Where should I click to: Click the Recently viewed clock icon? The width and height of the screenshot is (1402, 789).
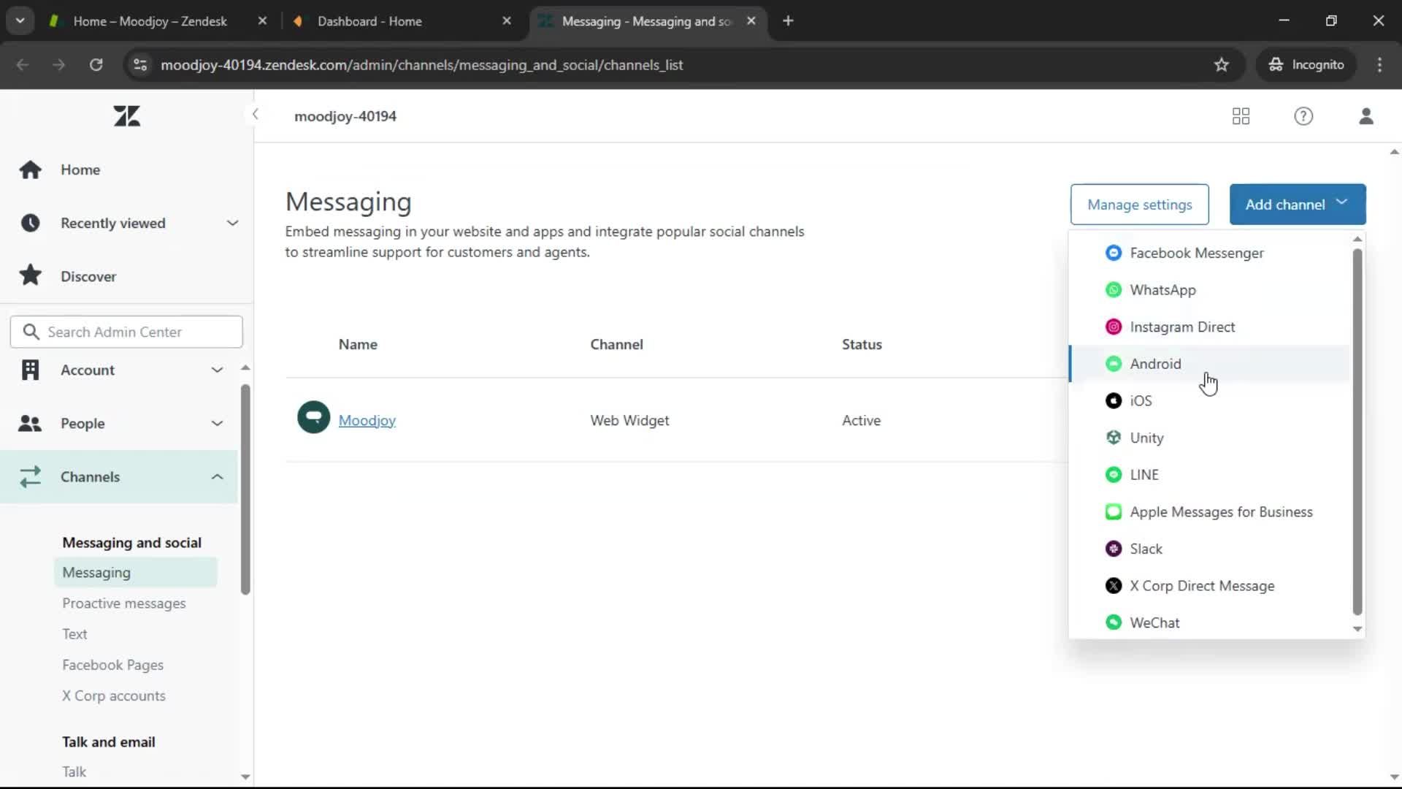[31, 223]
